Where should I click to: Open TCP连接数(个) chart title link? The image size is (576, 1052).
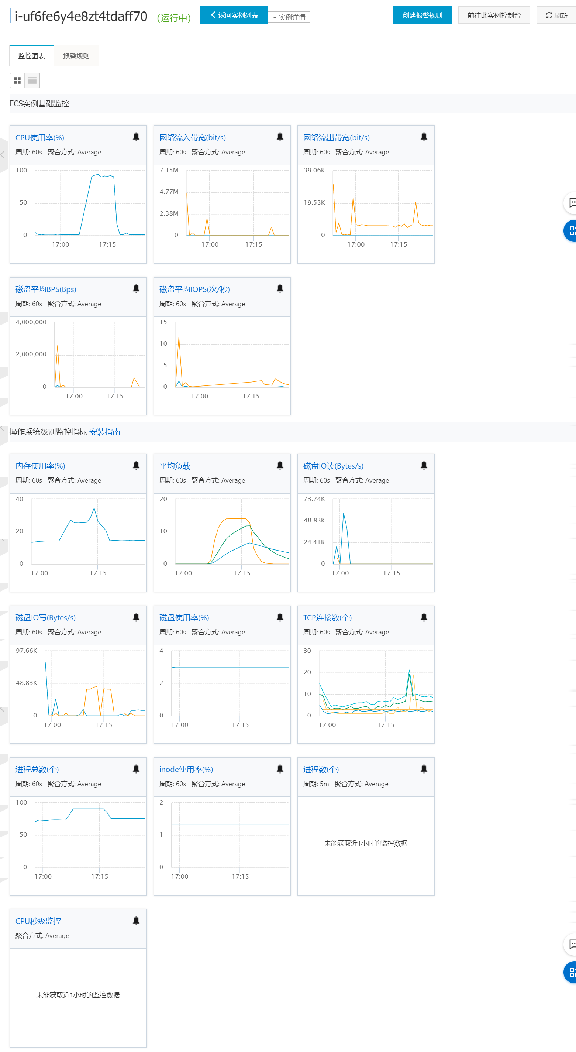pos(327,617)
